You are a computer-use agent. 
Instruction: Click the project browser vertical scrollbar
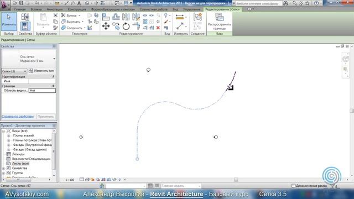click(x=54, y=151)
